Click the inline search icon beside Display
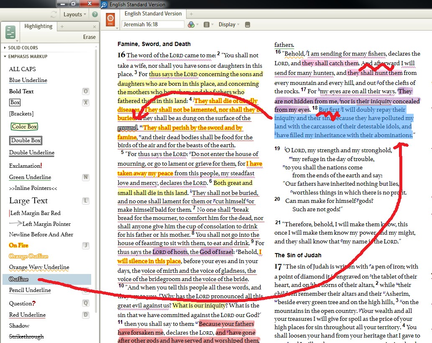 (x=248, y=25)
